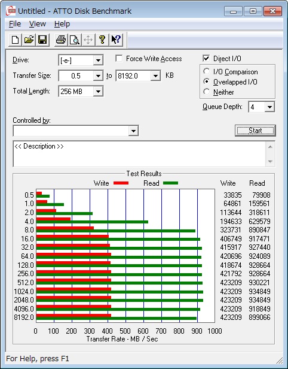Enable Force Write Access checkbox
This screenshot has width=288, height=369.
point(119,58)
